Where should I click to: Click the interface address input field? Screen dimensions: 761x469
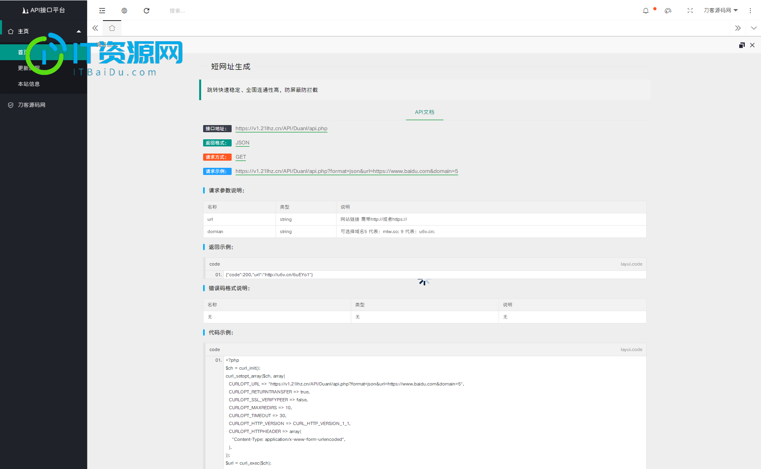click(x=282, y=129)
